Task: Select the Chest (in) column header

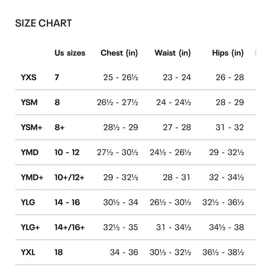Action: coord(119,53)
